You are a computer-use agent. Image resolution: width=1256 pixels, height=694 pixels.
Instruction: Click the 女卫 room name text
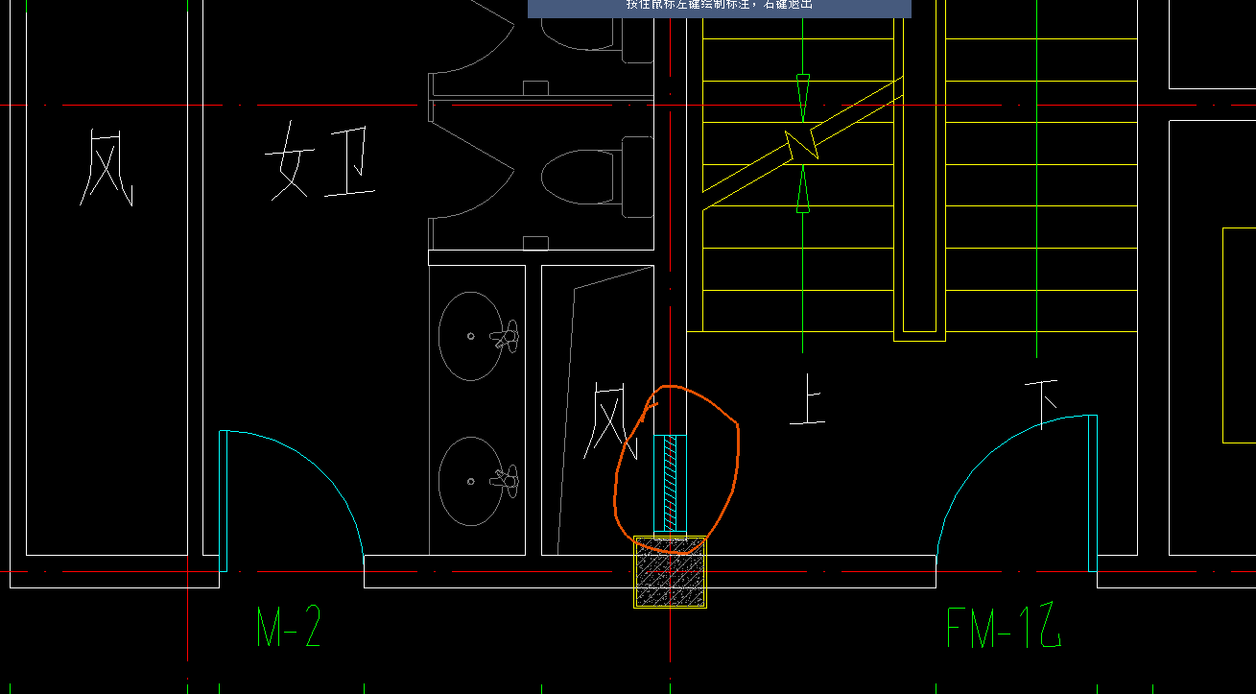tap(320, 163)
